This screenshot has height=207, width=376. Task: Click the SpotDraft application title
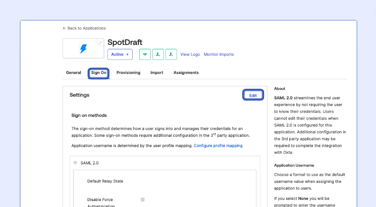point(125,42)
